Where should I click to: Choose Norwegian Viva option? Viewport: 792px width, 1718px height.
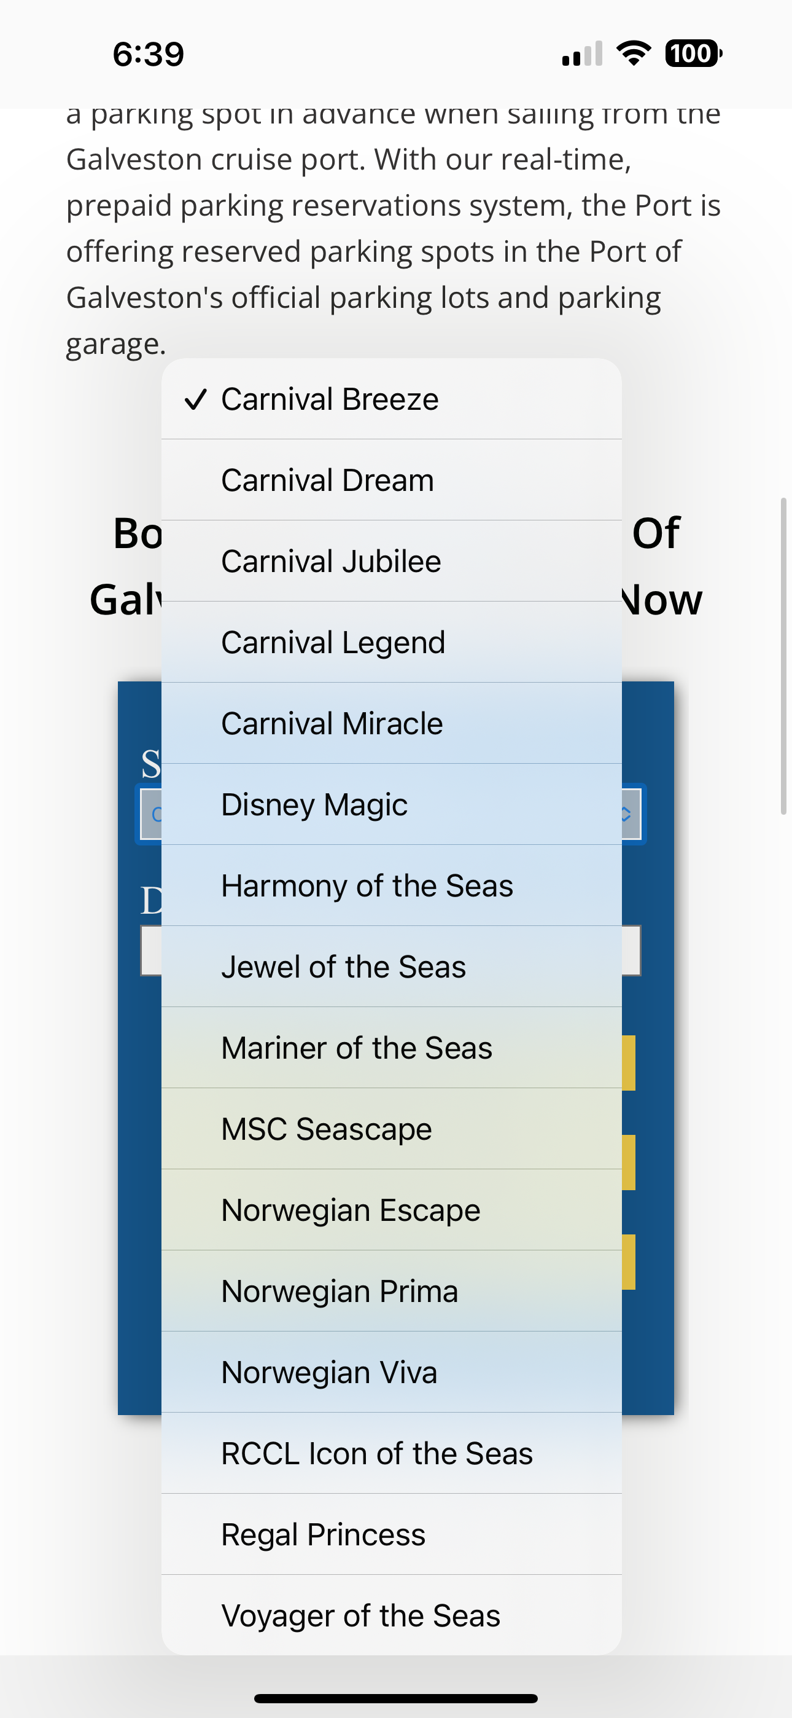(391, 1373)
